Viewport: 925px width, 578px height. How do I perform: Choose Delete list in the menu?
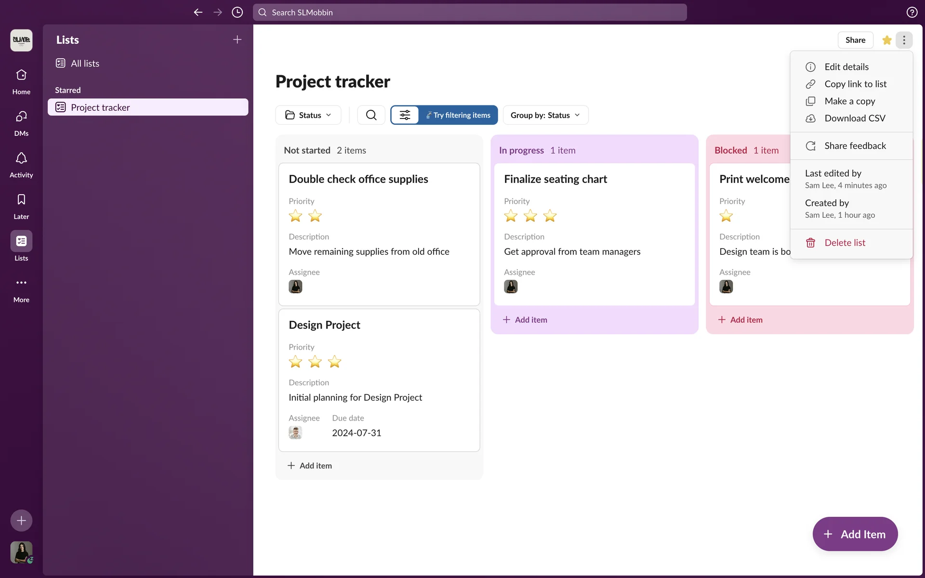point(845,243)
